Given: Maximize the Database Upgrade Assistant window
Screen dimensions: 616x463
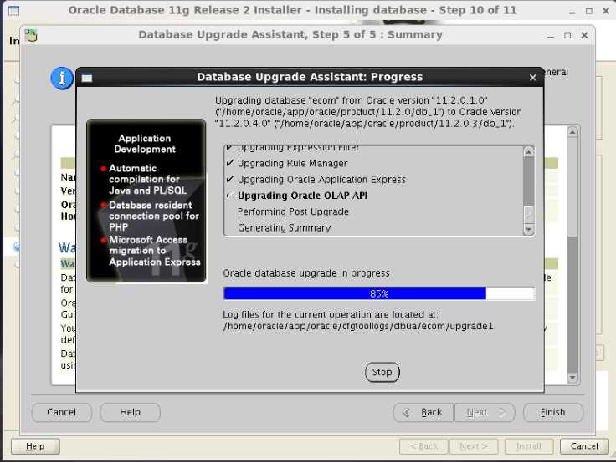Looking at the screenshot, I should point(567,36).
